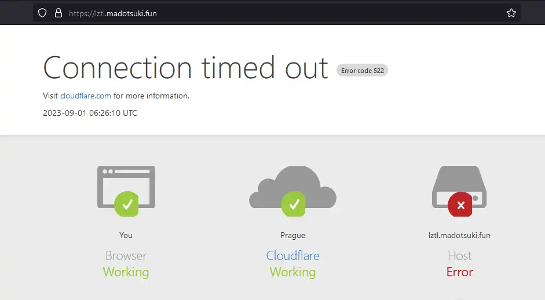This screenshot has width=545, height=300.
Task: Click the blue Cloudflare link
Action: pos(292,255)
